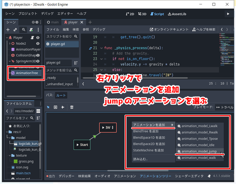Select player.gd in script list
236x184 pixels.
coord(62,44)
